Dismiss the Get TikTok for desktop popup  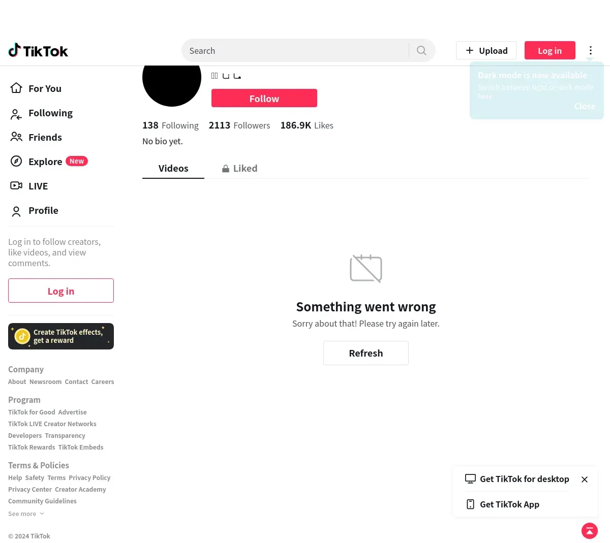(x=585, y=480)
